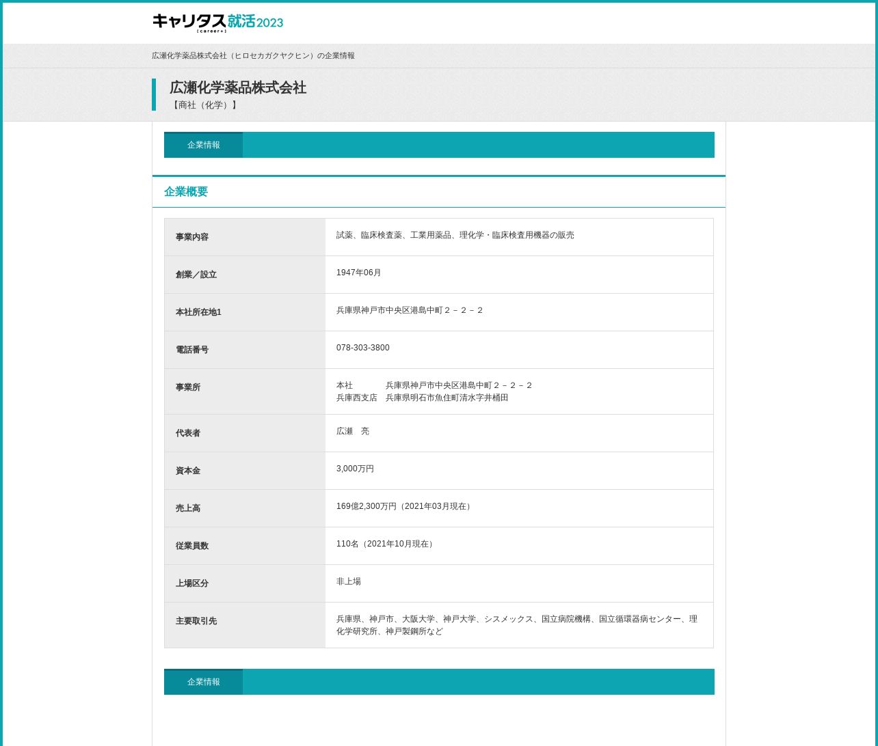878x746 pixels.
Task: Click the 広瀬化学薬品株式会社 company title
Action: pyautogui.click(x=237, y=87)
